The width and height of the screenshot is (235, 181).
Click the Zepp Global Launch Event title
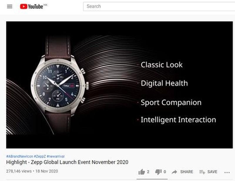point(67,162)
